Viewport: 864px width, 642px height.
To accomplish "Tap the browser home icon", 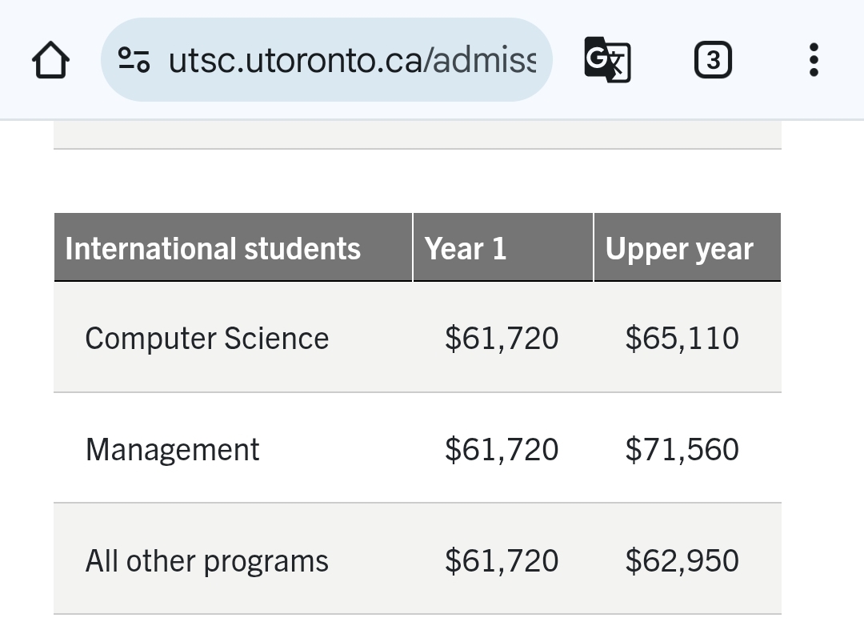I will click(x=50, y=59).
